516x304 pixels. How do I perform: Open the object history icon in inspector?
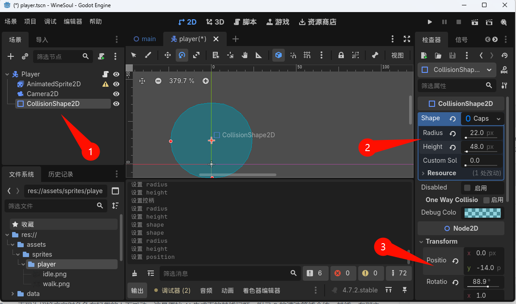(504, 55)
